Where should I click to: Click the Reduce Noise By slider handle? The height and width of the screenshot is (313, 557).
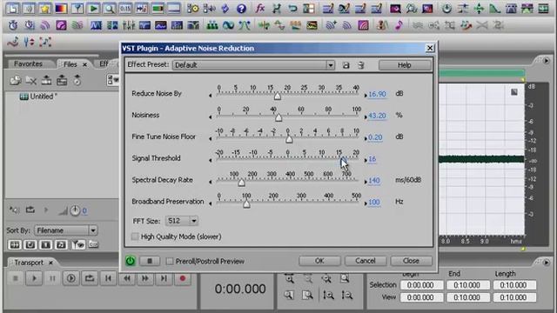(278, 96)
